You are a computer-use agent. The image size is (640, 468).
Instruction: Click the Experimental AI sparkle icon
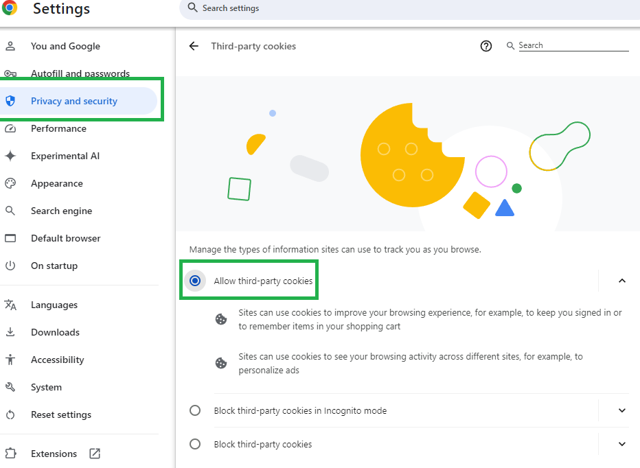point(10,156)
